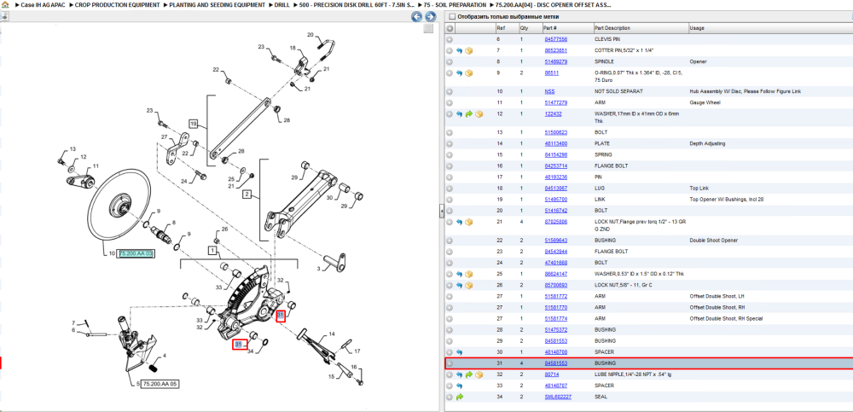The height and width of the screenshot is (412, 853).
Task: Click blue arrow on SPACER ref 30 row
Action: (x=459, y=352)
